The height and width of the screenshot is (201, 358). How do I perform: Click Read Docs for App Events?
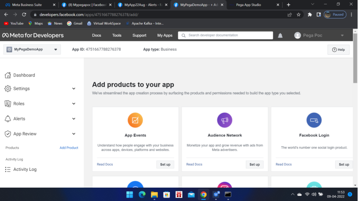coord(105,164)
